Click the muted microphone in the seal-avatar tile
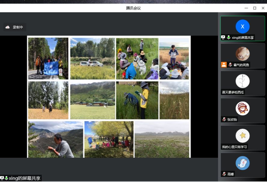This screenshot has height=182, width=267. tap(224, 174)
